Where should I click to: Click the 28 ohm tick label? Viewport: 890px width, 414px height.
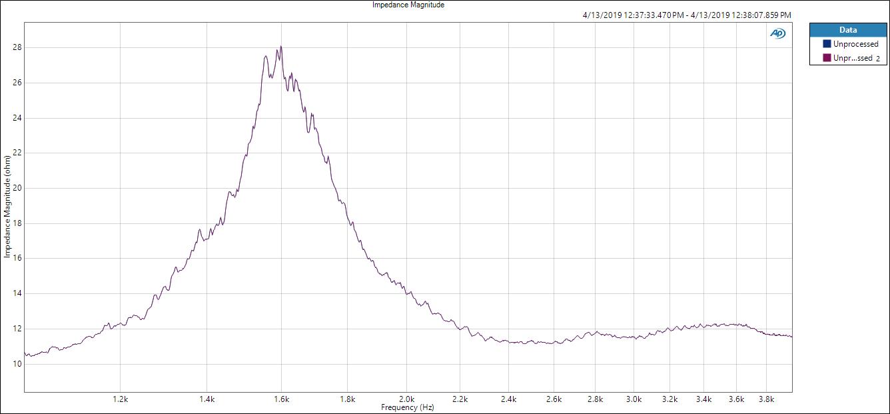pyautogui.click(x=17, y=48)
